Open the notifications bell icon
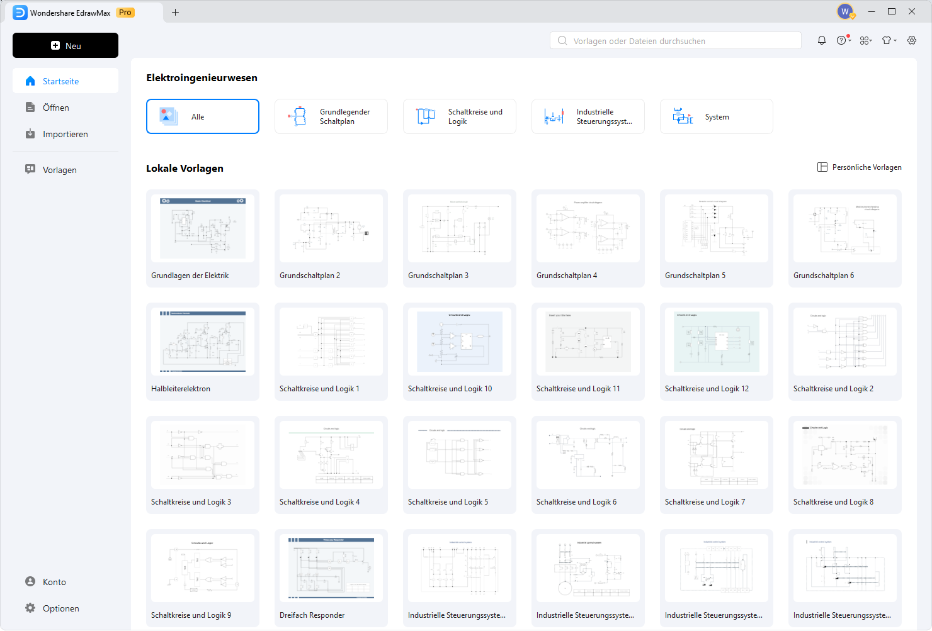This screenshot has width=932, height=631. coord(822,40)
